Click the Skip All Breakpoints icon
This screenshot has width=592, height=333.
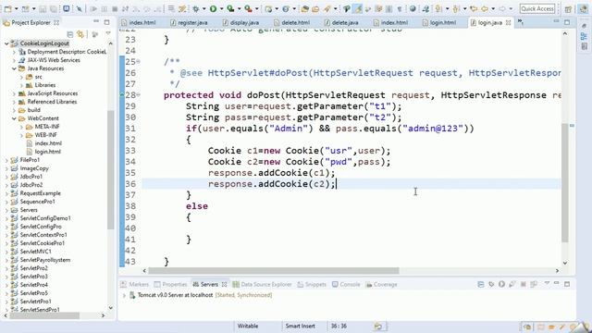coord(79,8)
